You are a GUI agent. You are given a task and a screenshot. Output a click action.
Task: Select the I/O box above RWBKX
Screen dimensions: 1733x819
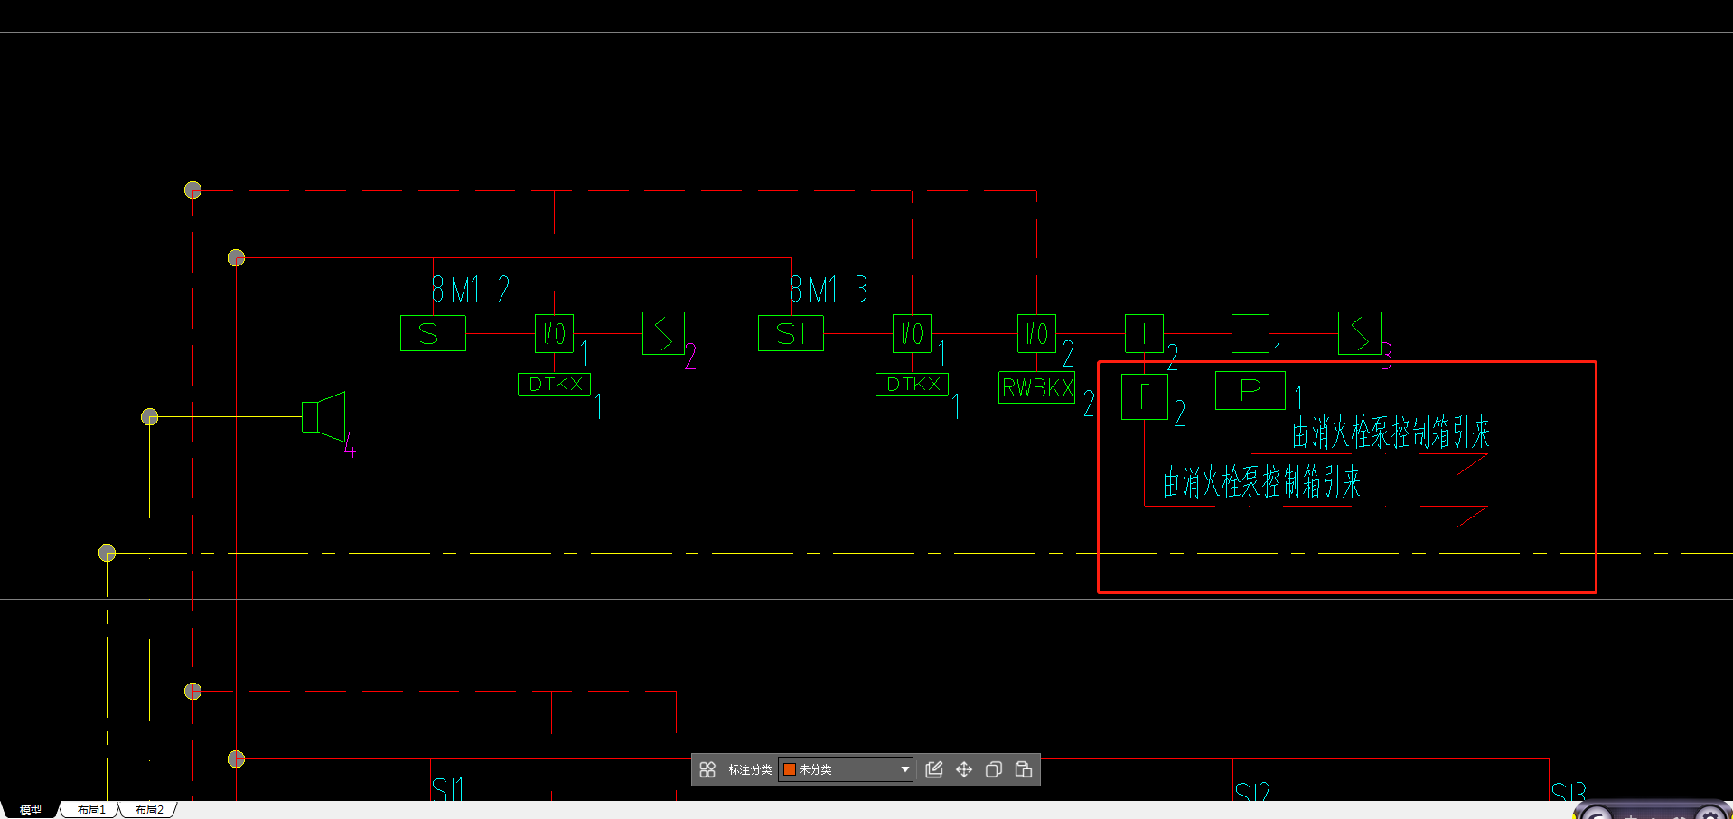point(1036,333)
